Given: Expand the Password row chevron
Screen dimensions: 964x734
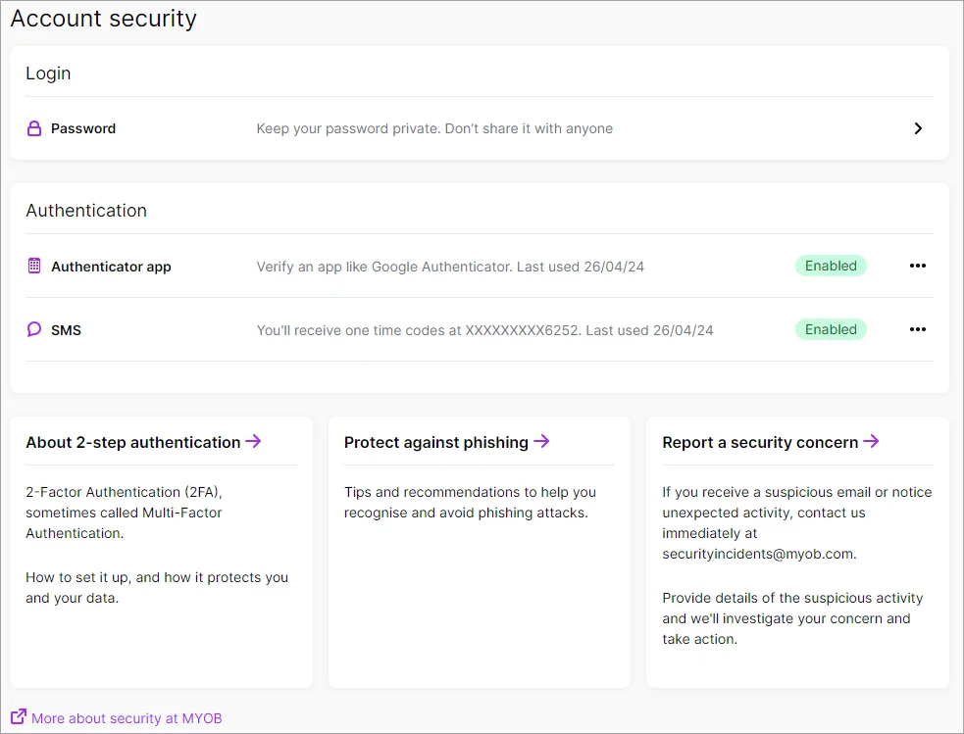Looking at the screenshot, I should point(918,128).
